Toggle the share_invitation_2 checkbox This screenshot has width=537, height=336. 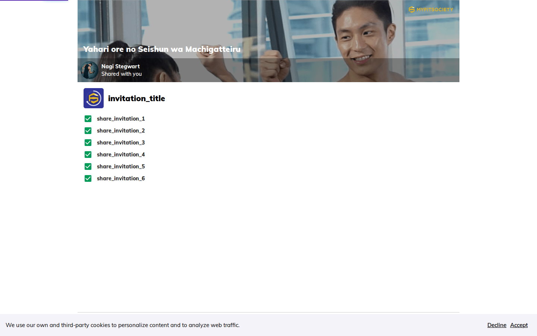(x=88, y=131)
